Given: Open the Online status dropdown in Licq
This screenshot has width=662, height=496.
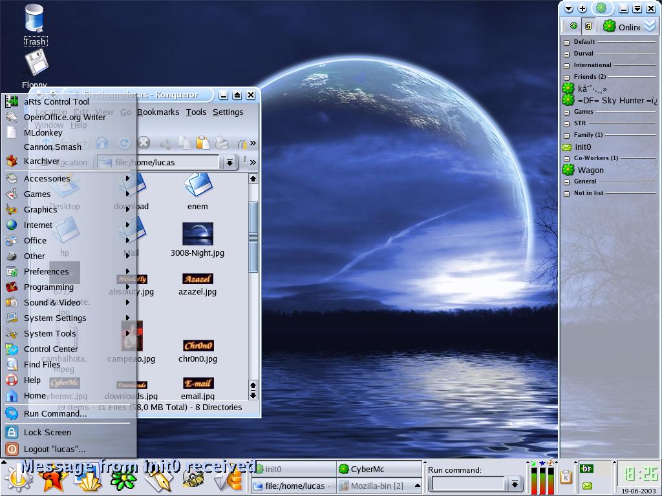Looking at the screenshot, I should (621, 26).
